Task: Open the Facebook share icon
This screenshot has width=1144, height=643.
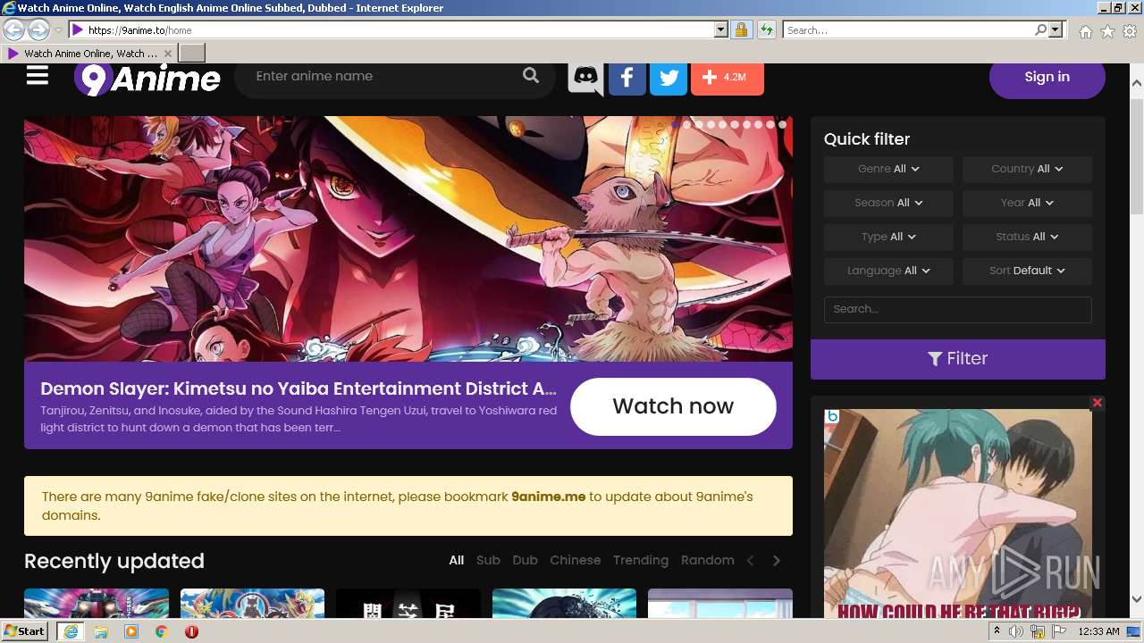Action: [x=627, y=78]
